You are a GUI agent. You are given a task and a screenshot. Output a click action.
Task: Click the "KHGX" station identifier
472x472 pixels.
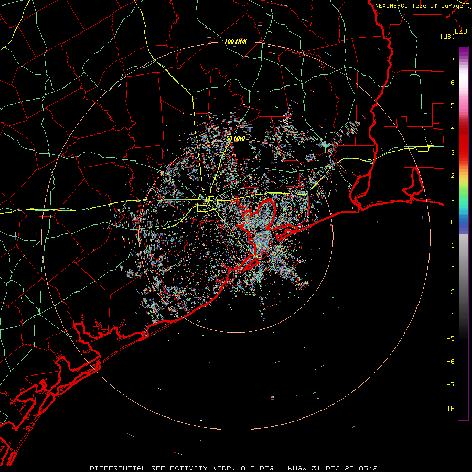point(297,468)
